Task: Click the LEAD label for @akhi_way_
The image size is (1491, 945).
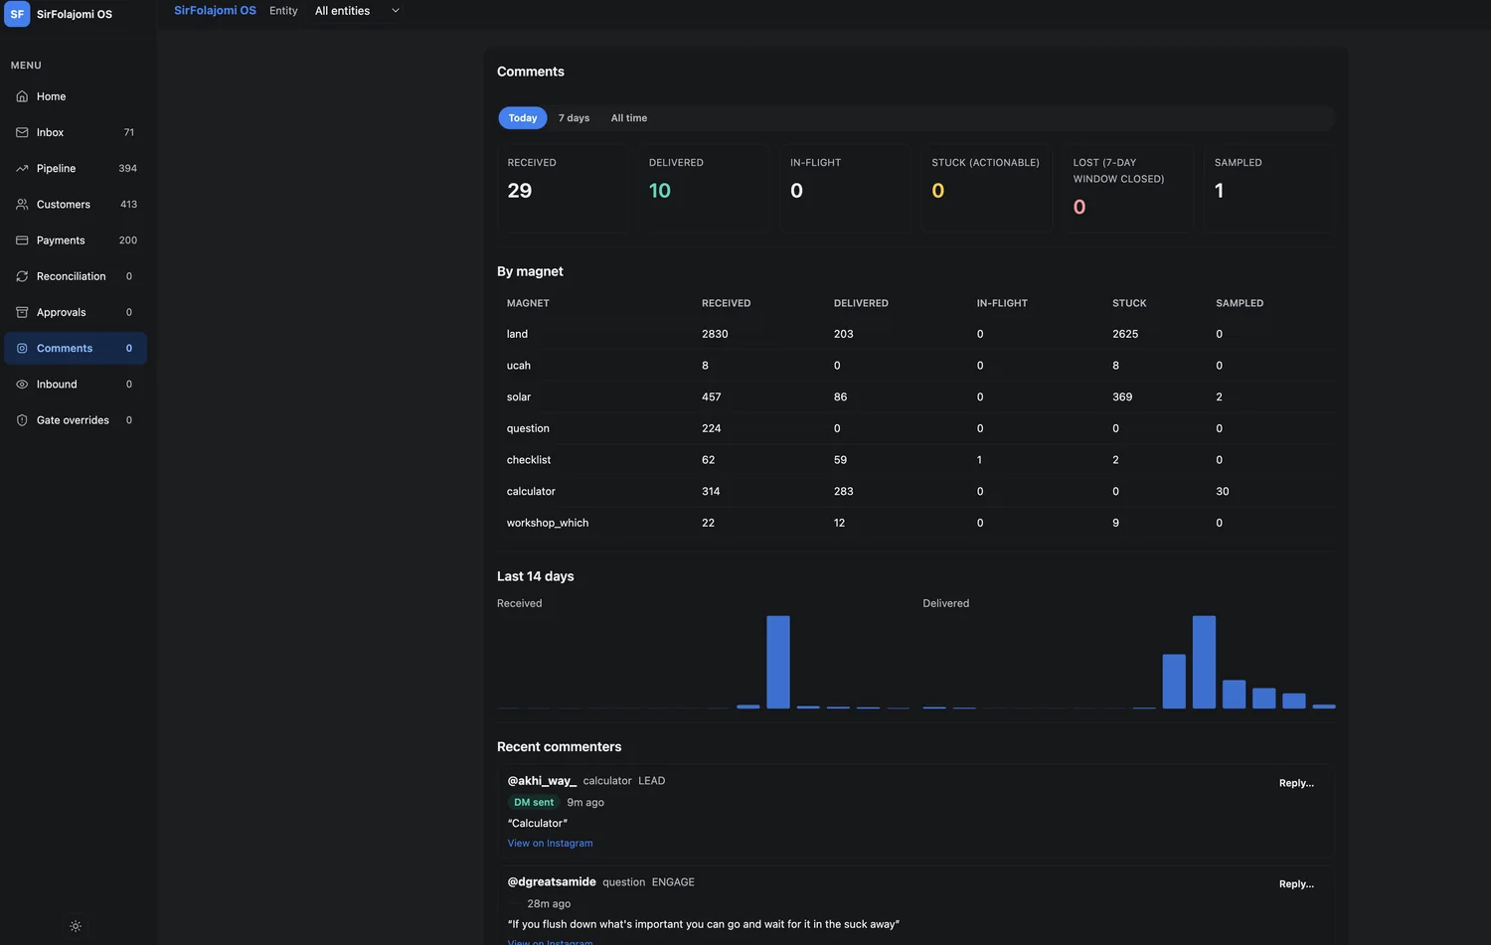Action: point(652,781)
